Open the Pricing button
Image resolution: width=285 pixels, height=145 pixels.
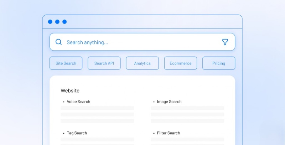pos(219,63)
